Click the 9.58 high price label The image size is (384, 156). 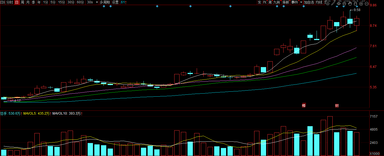coord(357,10)
